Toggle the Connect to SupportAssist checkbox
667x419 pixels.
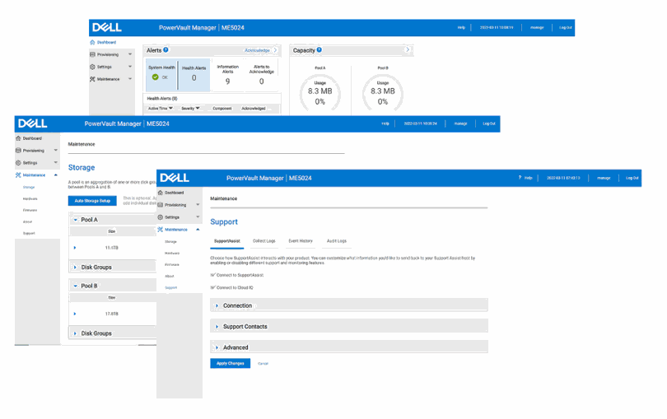tap(212, 275)
